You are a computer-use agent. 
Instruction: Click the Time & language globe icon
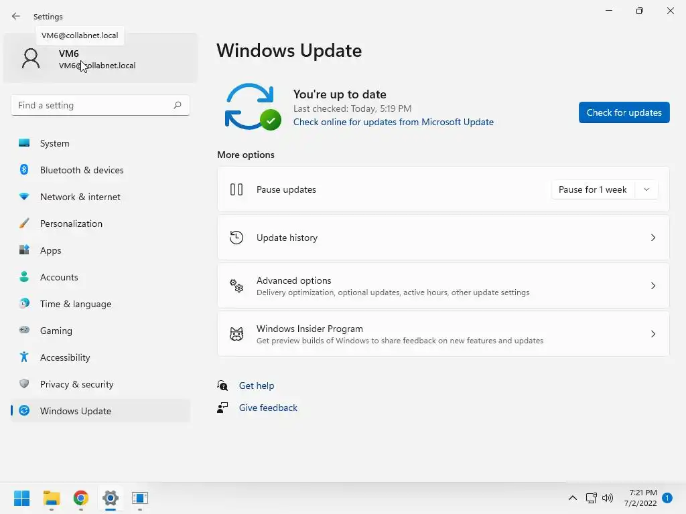tap(24, 303)
